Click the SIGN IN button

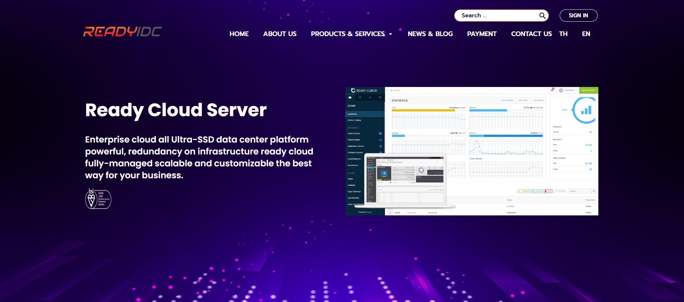578,16
